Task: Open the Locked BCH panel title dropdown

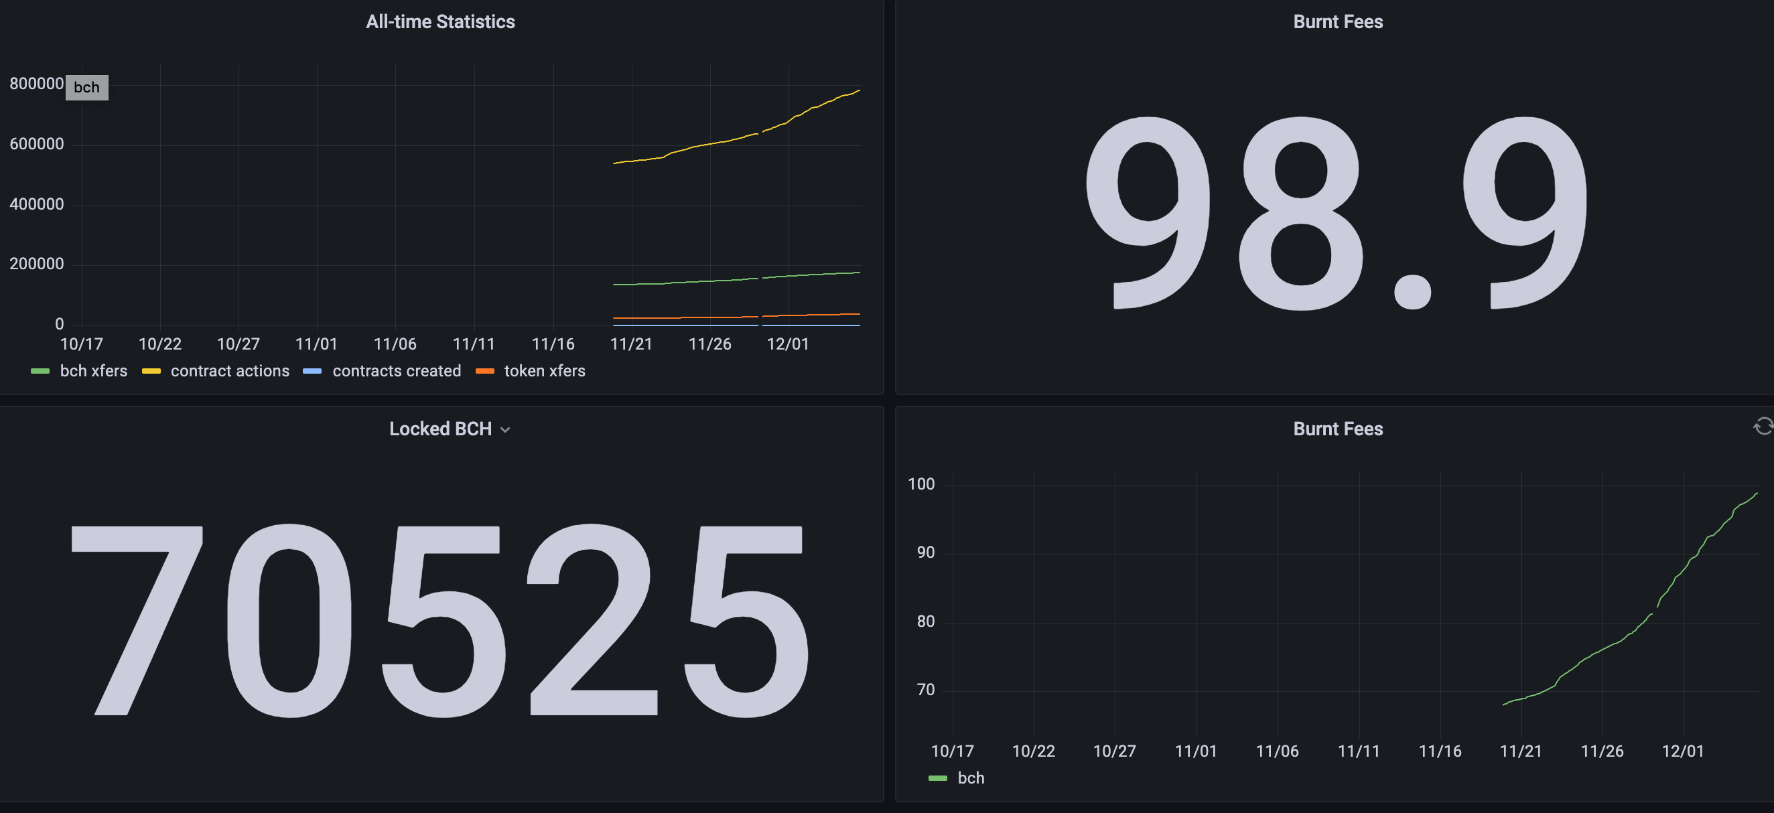Action: tap(506, 429)
